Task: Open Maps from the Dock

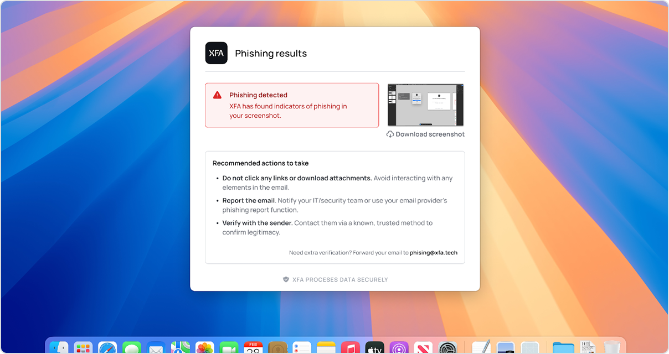Action: (181, 348)
